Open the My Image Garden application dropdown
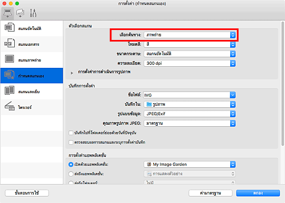This screenshot has height=203, width=285. click(189, 164)
